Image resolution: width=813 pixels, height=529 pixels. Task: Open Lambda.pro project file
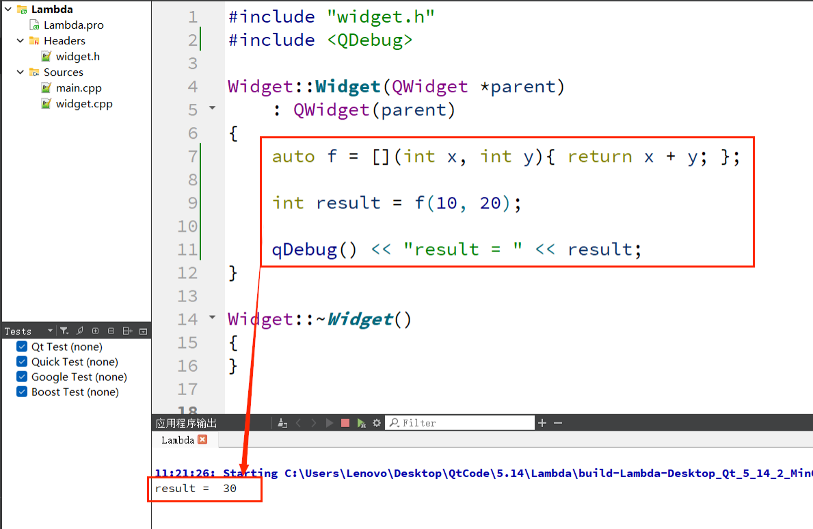tap(73, 25)
